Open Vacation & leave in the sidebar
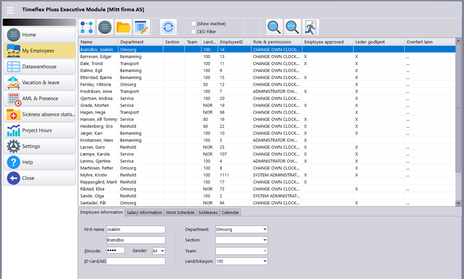This screenshot has height=279, width=464. point(39,82)
